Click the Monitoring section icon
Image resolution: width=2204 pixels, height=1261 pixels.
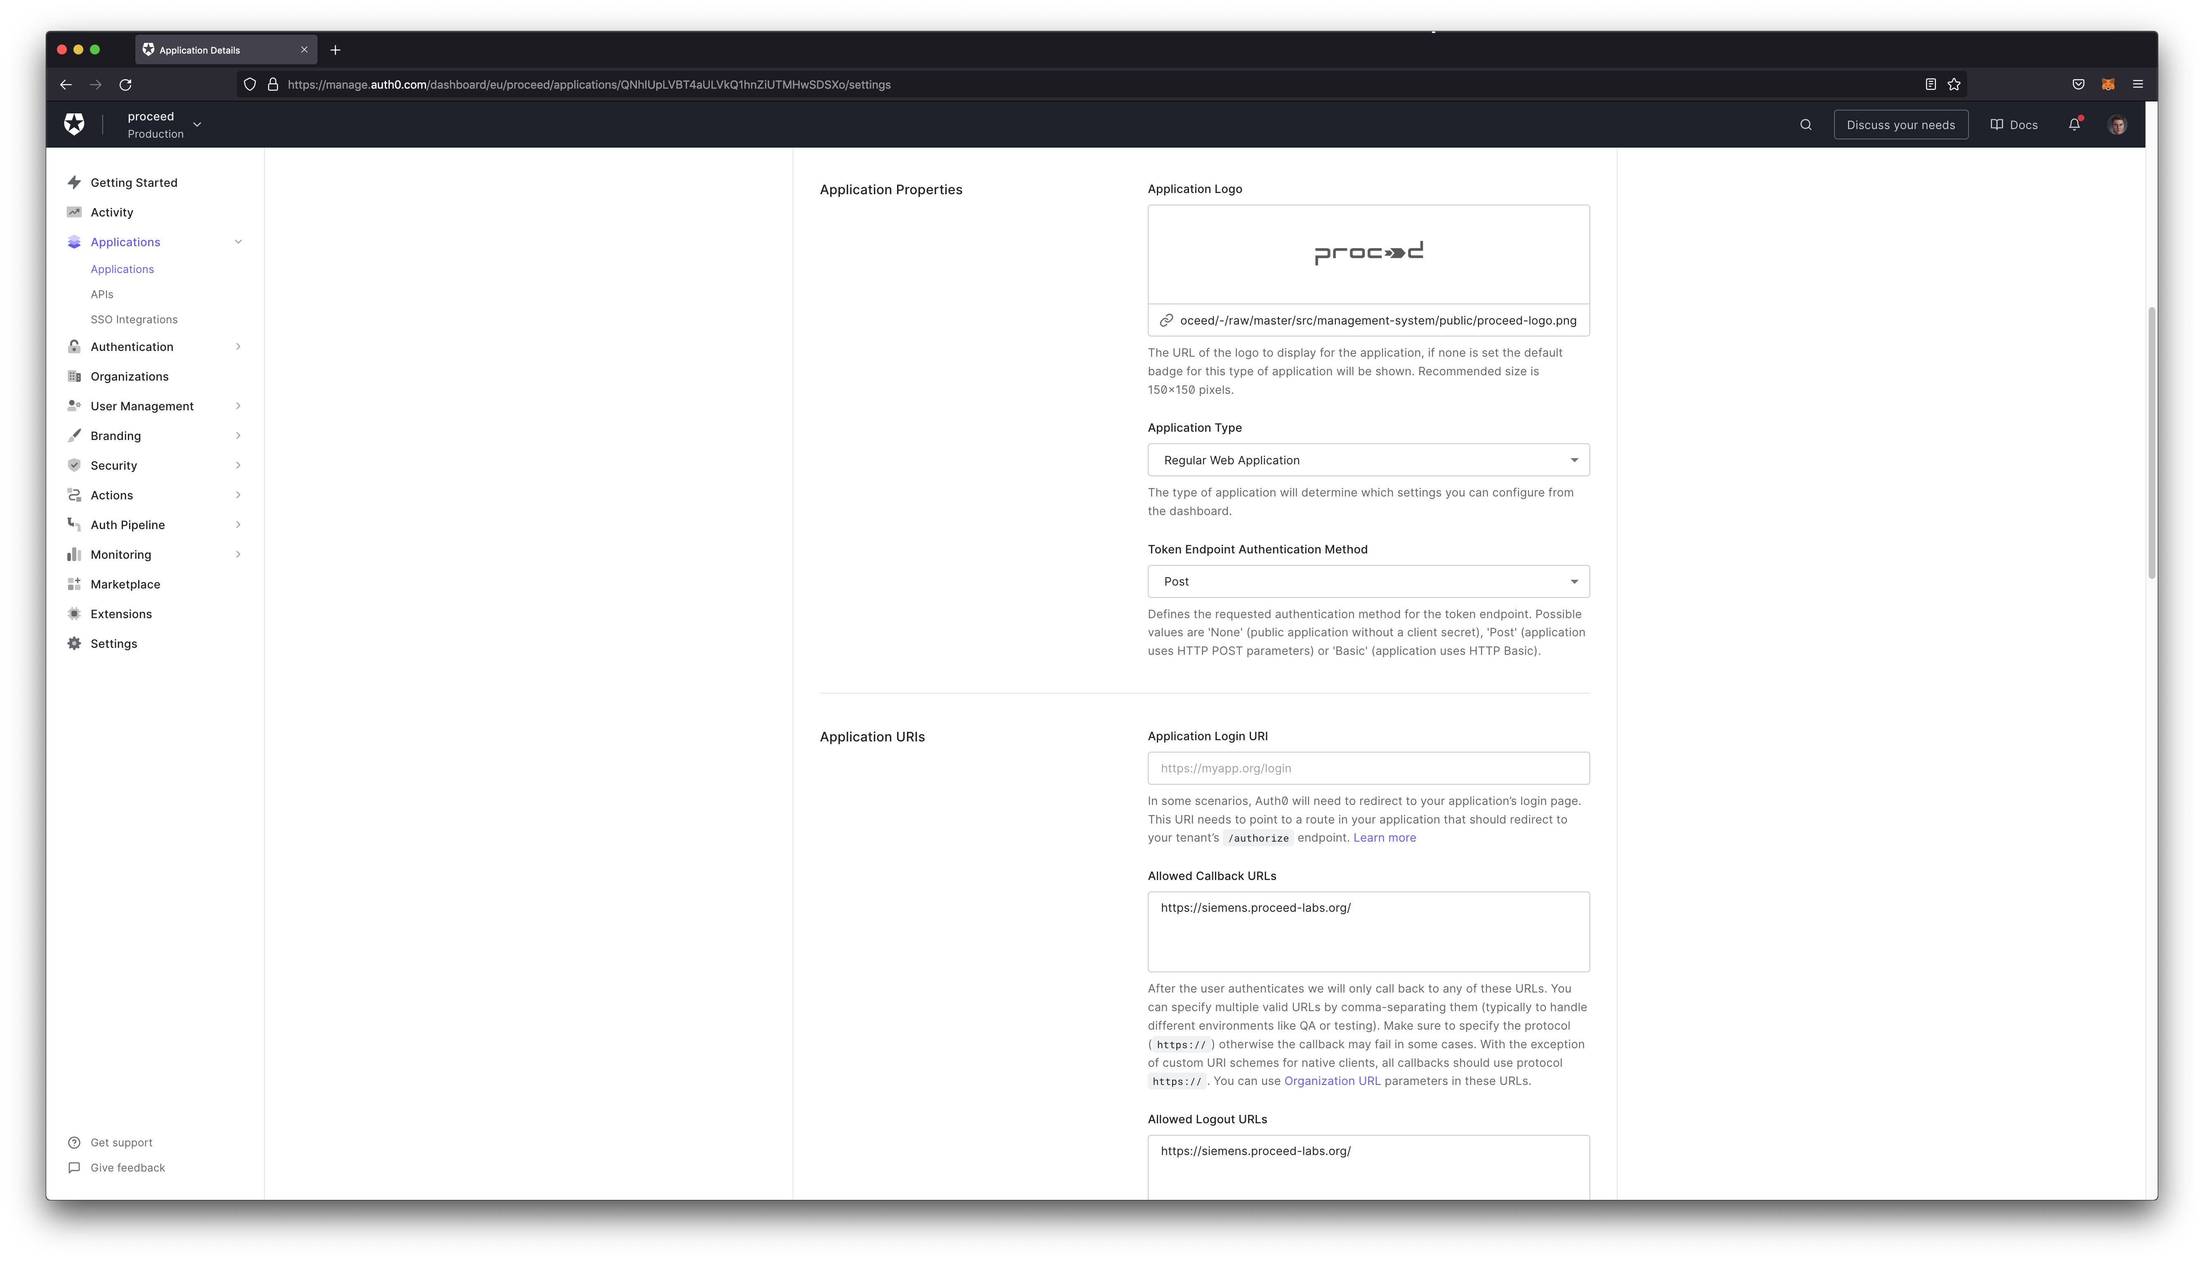pyautogui.click(x=73, y=554)
